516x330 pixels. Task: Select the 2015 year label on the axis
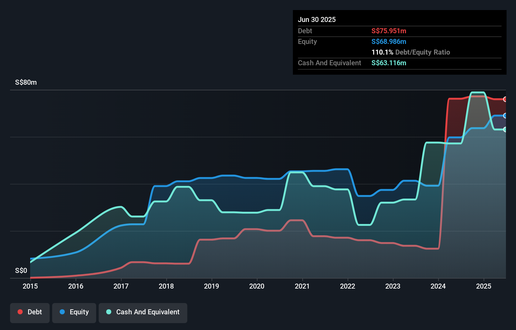coord(30,286)
